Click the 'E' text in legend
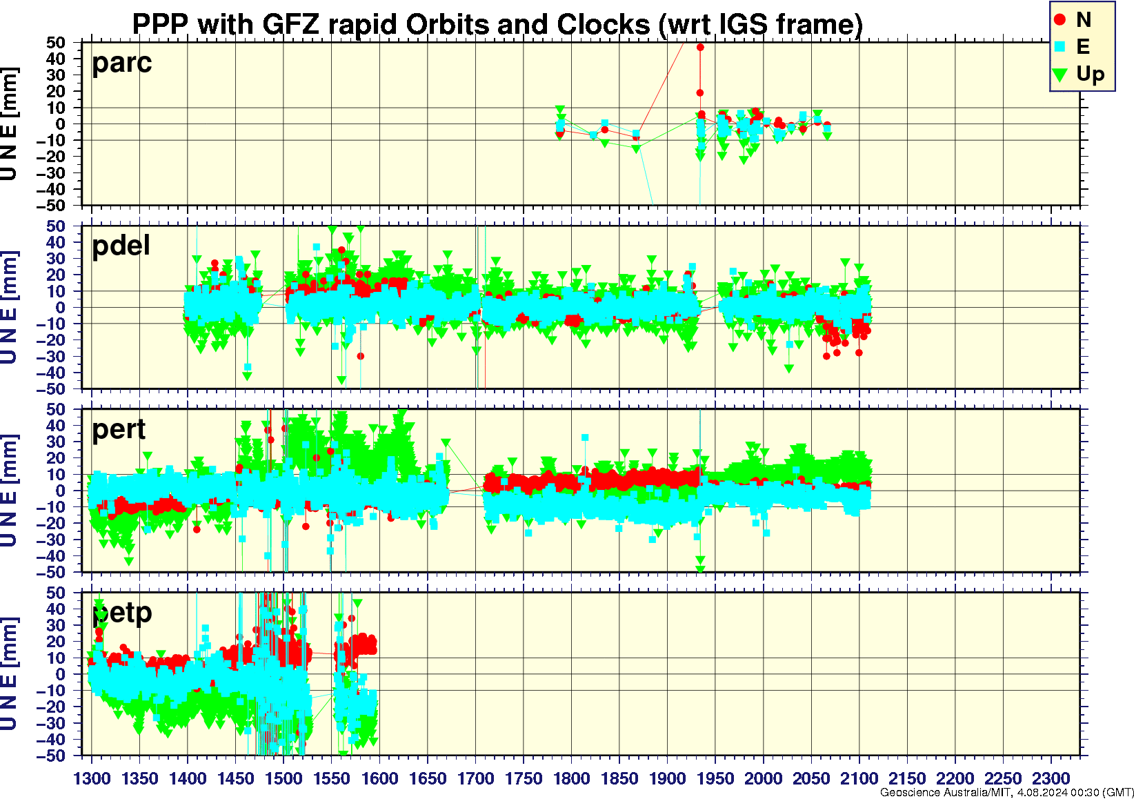Viewport: 1134px width, 799px height. (1083, 46)
